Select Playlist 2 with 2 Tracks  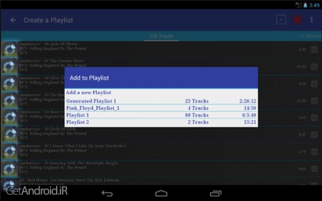pos(161,122)
